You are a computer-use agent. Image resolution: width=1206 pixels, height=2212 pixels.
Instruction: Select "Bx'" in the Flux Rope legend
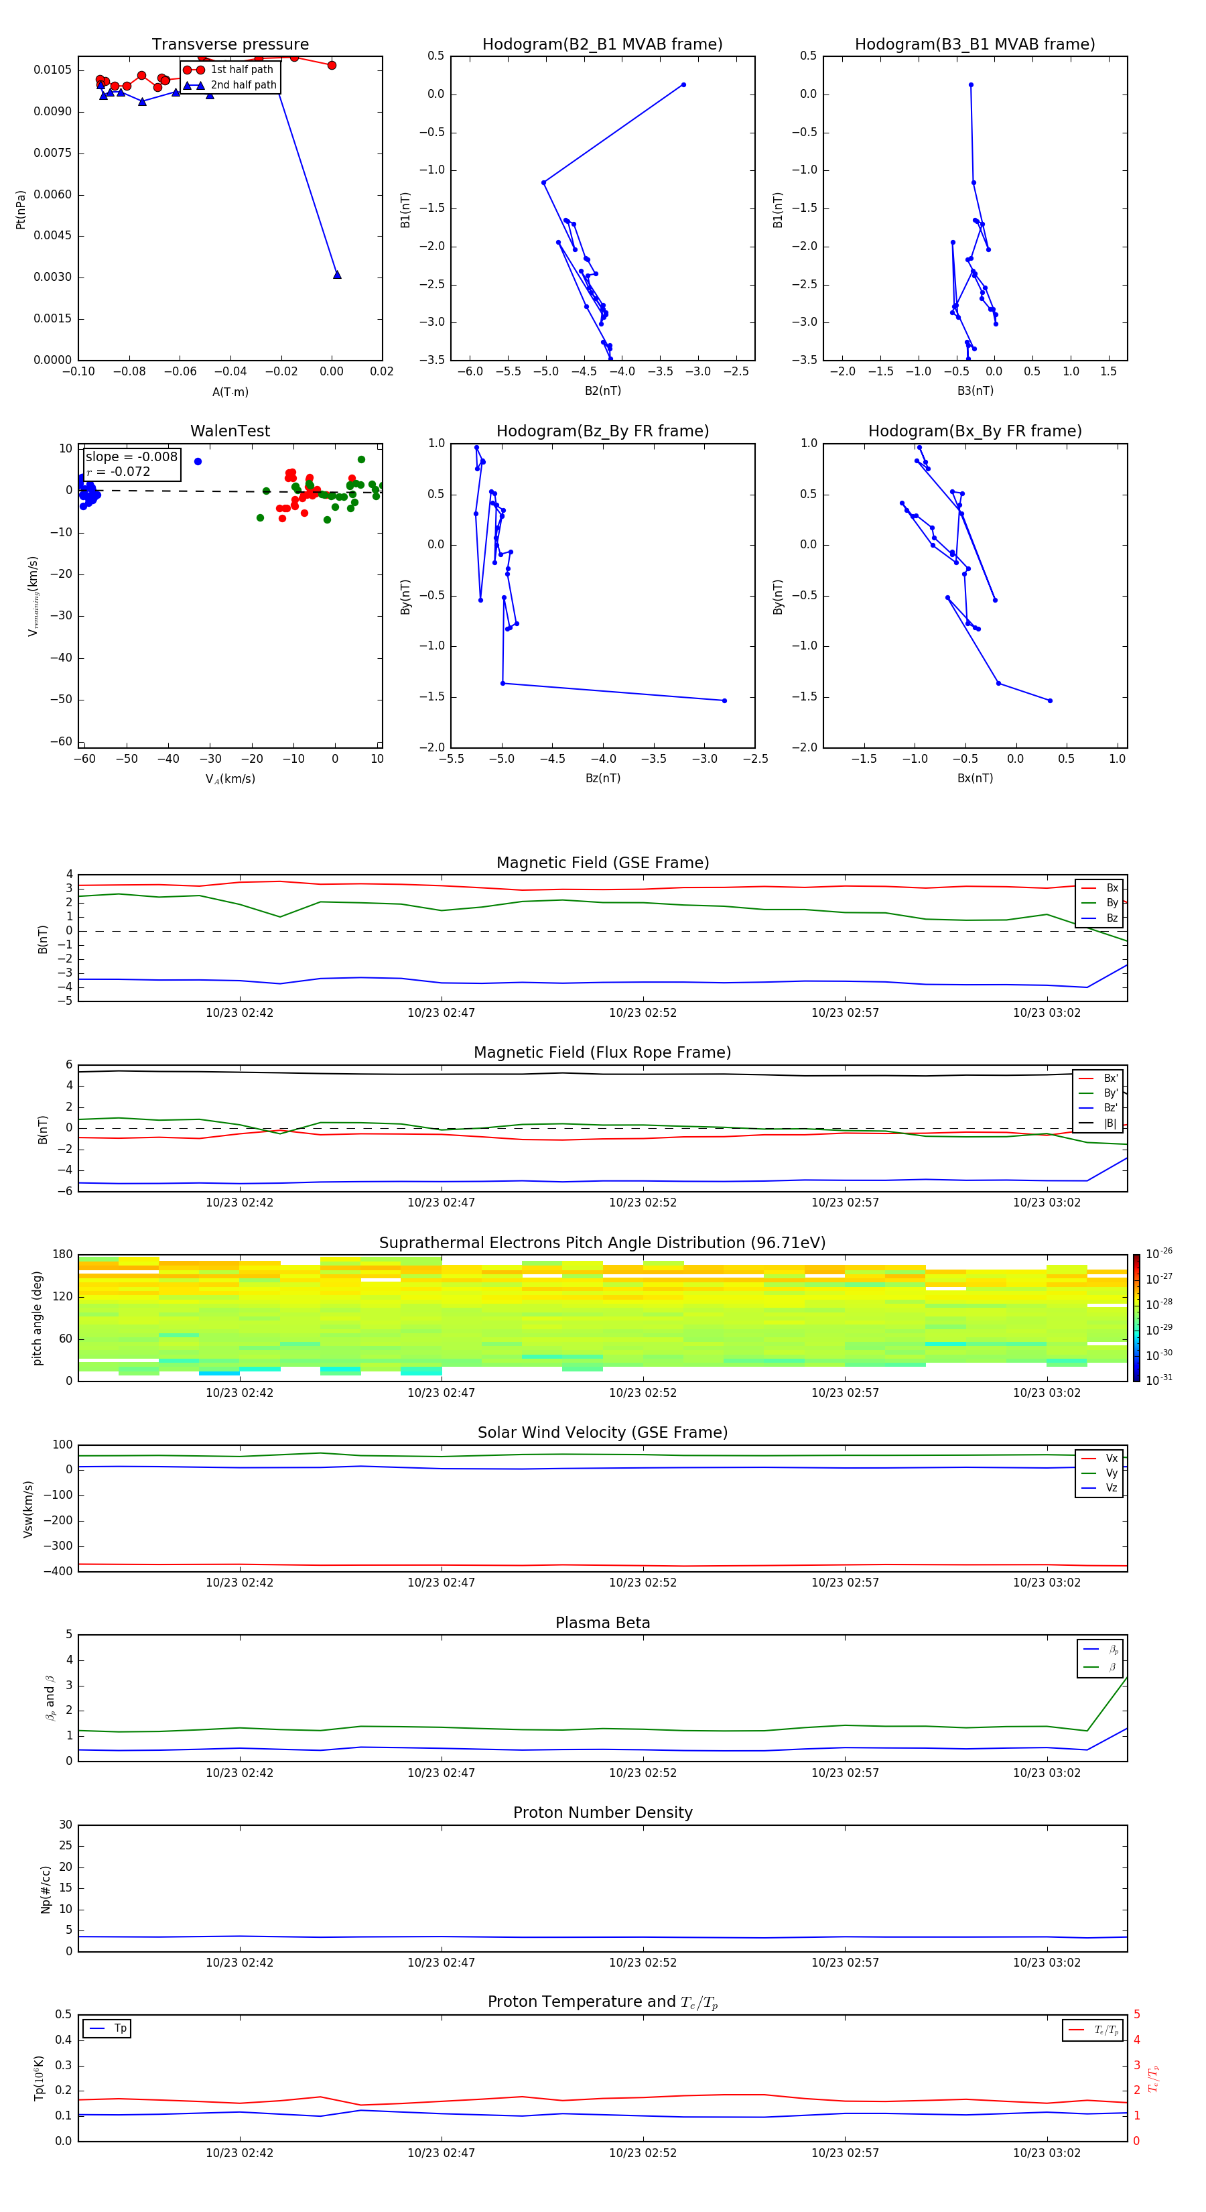1099,1079
